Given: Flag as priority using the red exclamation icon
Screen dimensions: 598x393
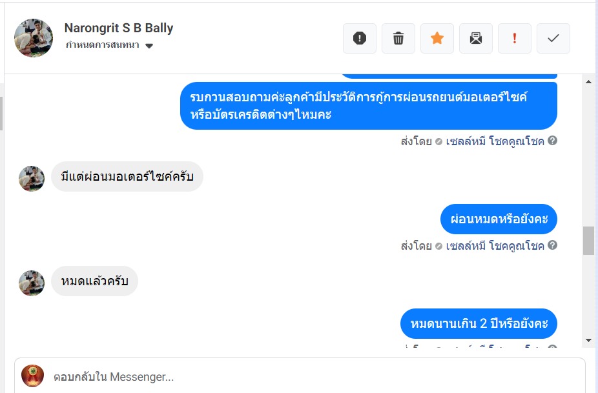Looking at the screenshot, I should click(515, 39).
